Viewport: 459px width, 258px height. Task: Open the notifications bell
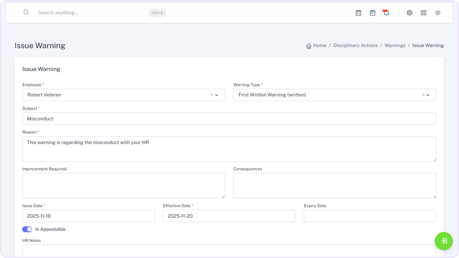(386, 13)
